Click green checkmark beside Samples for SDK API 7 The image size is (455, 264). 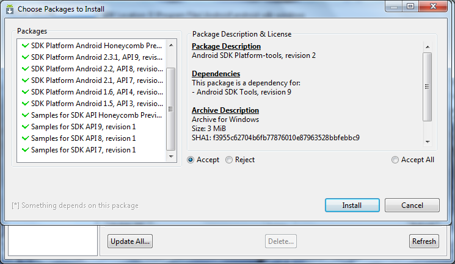coord(25,150)
